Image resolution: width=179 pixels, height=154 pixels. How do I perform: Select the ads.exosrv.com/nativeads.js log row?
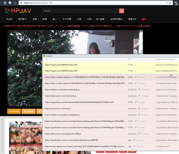pos(111,96)
